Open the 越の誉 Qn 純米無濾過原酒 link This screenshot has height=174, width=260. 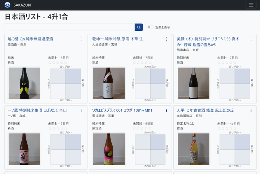(30, 39)
